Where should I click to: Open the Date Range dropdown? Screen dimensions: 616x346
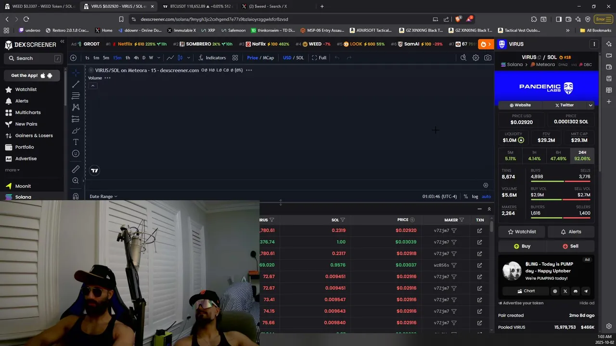103,197
